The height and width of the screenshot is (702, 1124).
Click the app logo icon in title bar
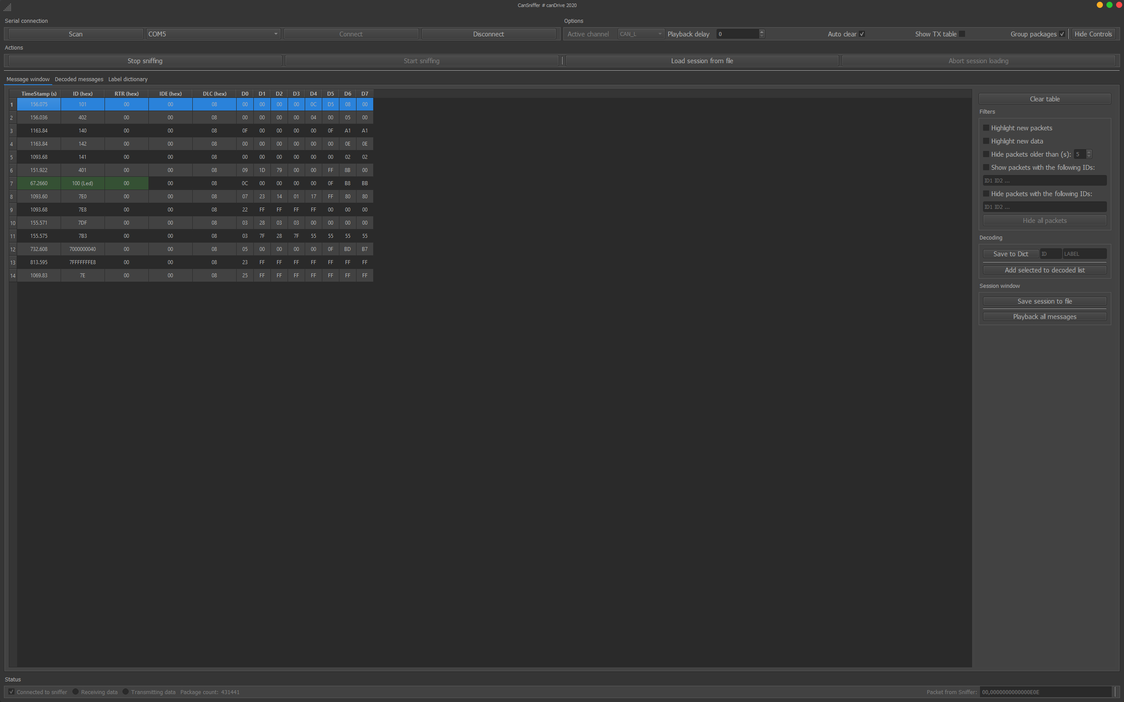7,7
